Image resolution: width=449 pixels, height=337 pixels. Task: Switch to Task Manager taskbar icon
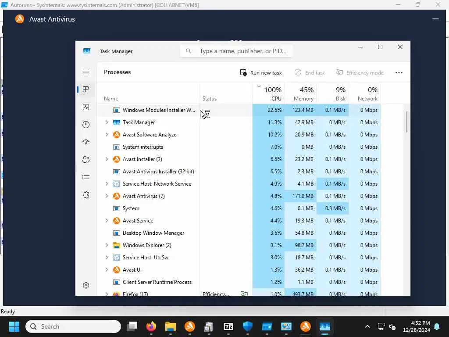(325, 326)
